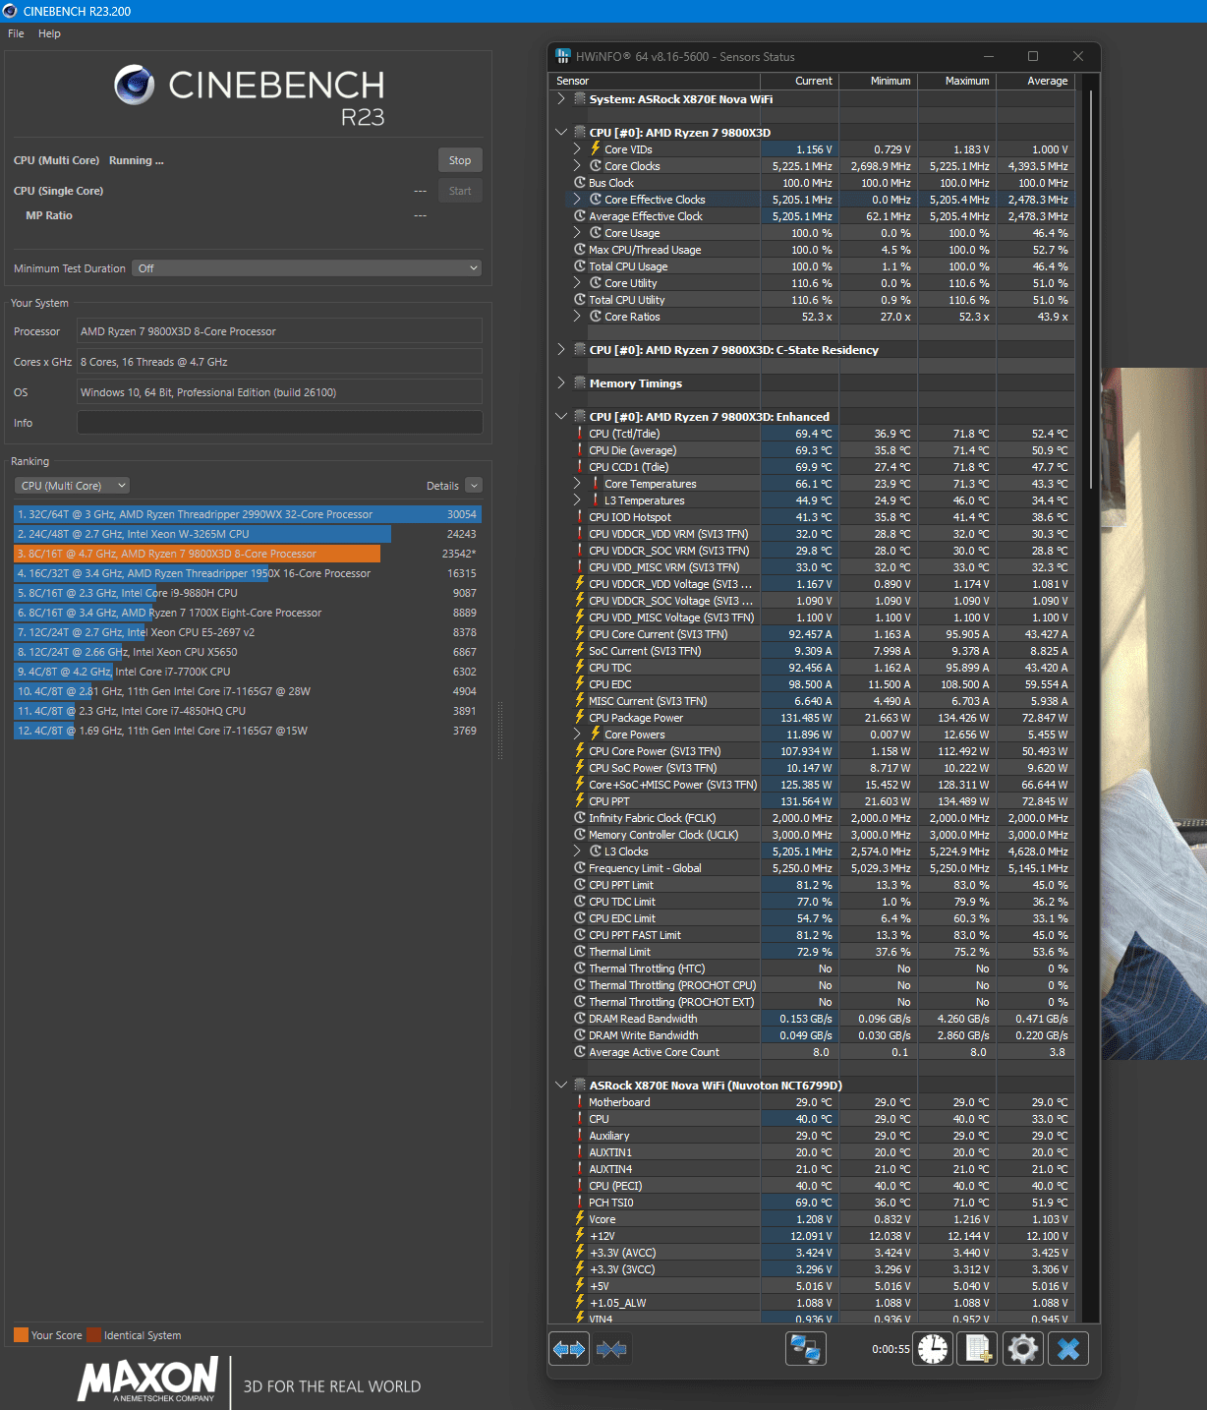Click clock icon next to Bus Clock
This screenshot has height=1410, width=1207.
(x=580, y=183)
